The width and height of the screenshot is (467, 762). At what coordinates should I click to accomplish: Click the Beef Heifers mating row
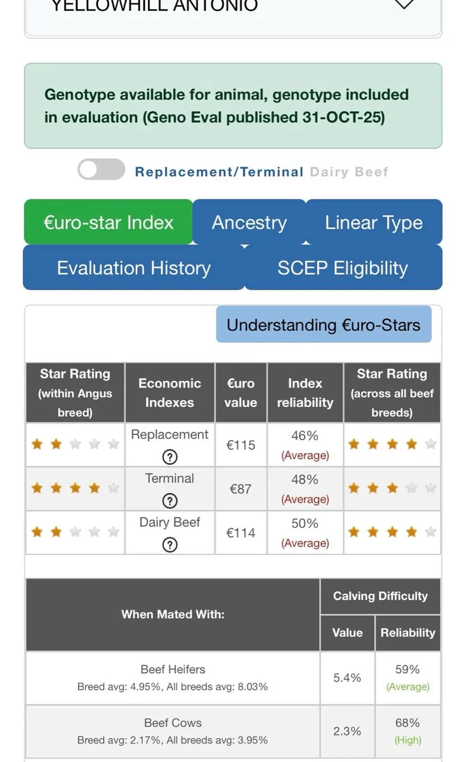[x=173, y=678]
